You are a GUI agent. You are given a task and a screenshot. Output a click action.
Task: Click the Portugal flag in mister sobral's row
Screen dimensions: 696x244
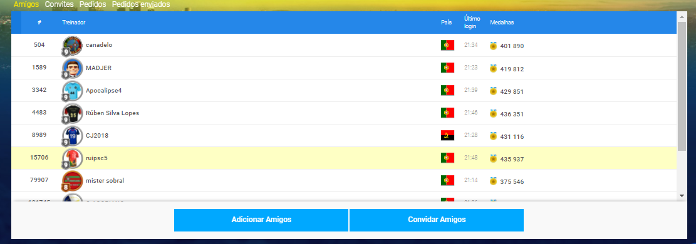click(x=447, y=181)
